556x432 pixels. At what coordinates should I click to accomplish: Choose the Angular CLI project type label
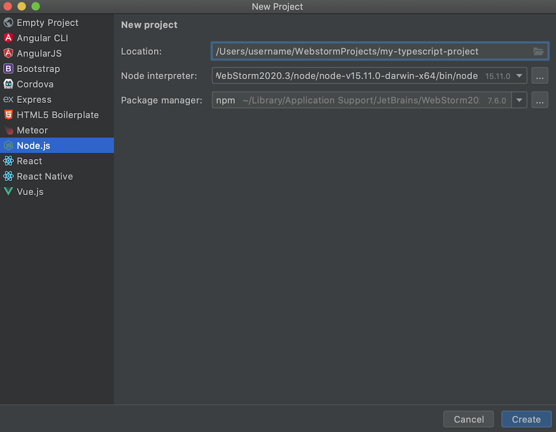pyautogui.click(x=43, y=38)
